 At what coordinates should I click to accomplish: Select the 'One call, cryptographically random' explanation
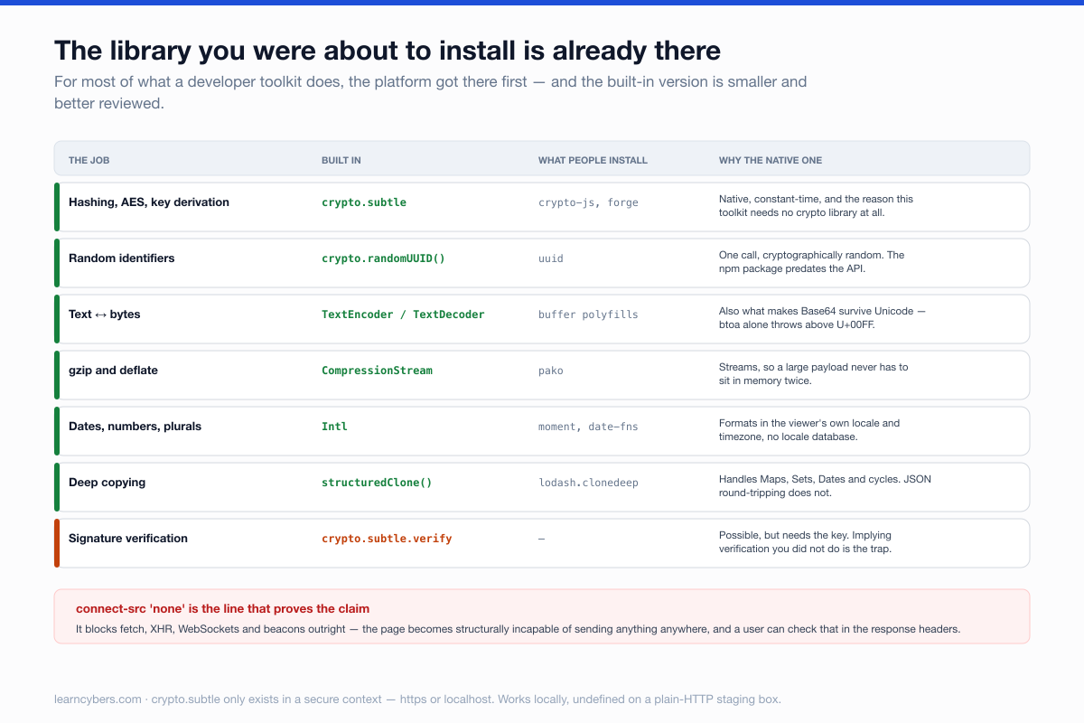[x=811, y=262]
